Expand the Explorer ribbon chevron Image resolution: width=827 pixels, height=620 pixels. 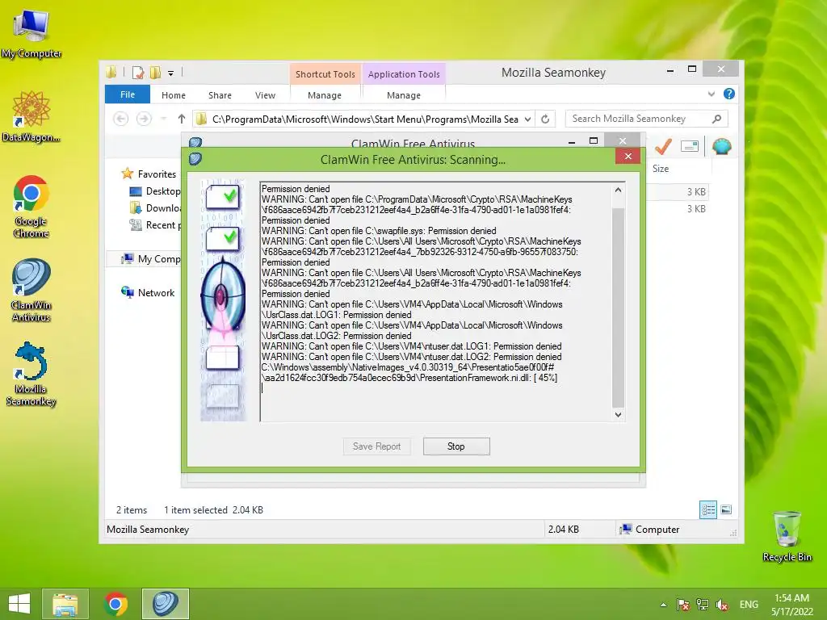[712, 94]
